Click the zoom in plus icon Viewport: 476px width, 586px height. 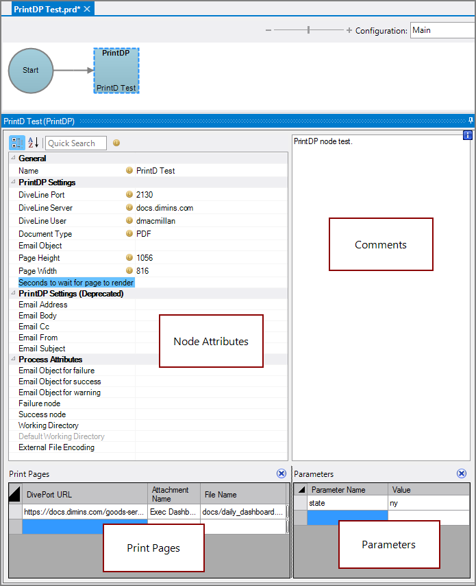coord(349,30)
